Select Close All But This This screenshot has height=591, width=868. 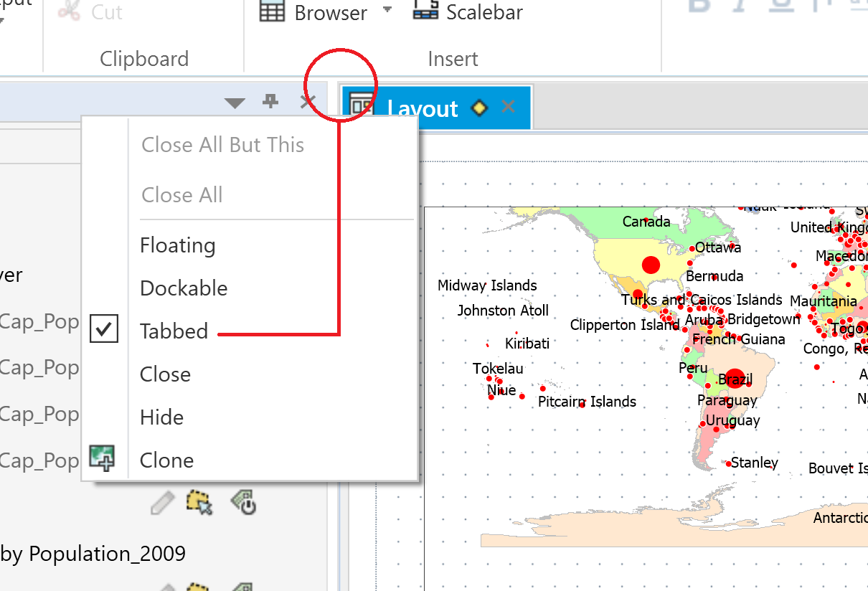tap(222, 144)
